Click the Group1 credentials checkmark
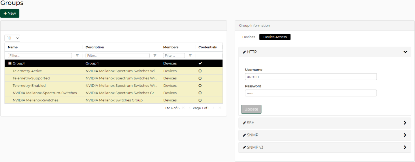Viewport: 415px width, 162px height. tap(200, 63)
